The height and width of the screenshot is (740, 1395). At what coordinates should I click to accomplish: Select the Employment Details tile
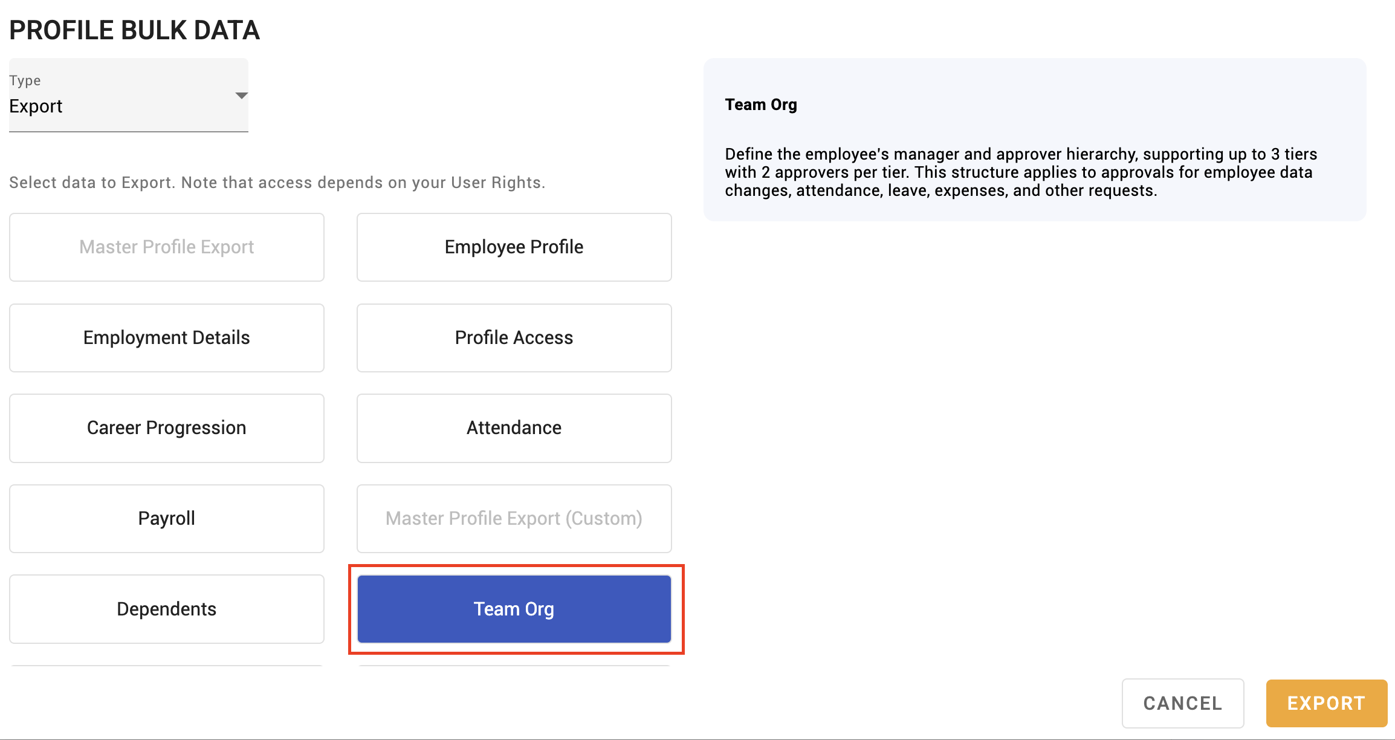tap(167, 337)
